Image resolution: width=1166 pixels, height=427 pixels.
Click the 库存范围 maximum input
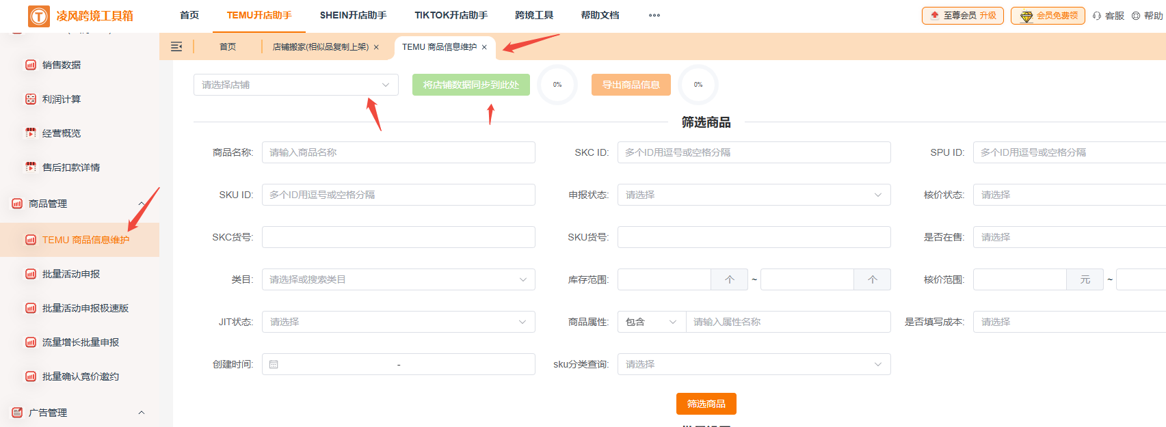[x=808, y=279]
